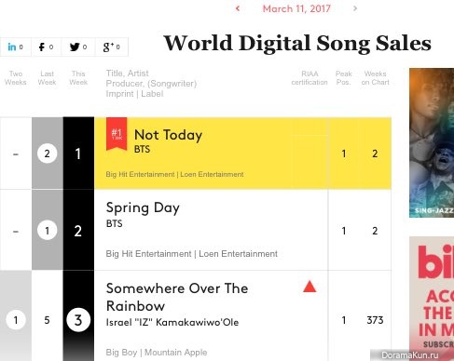Share the chart on LinkedIn

pyautogui.click(x=15, y=47)
